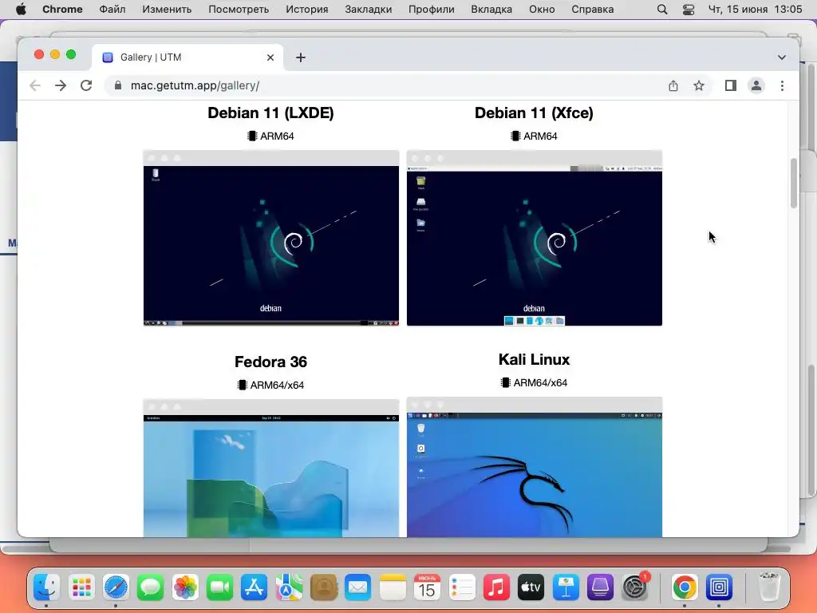Open Trash from the Dock
Viewport: 817px width, 613px height.
pyautogui.click(x=768, y=588)
